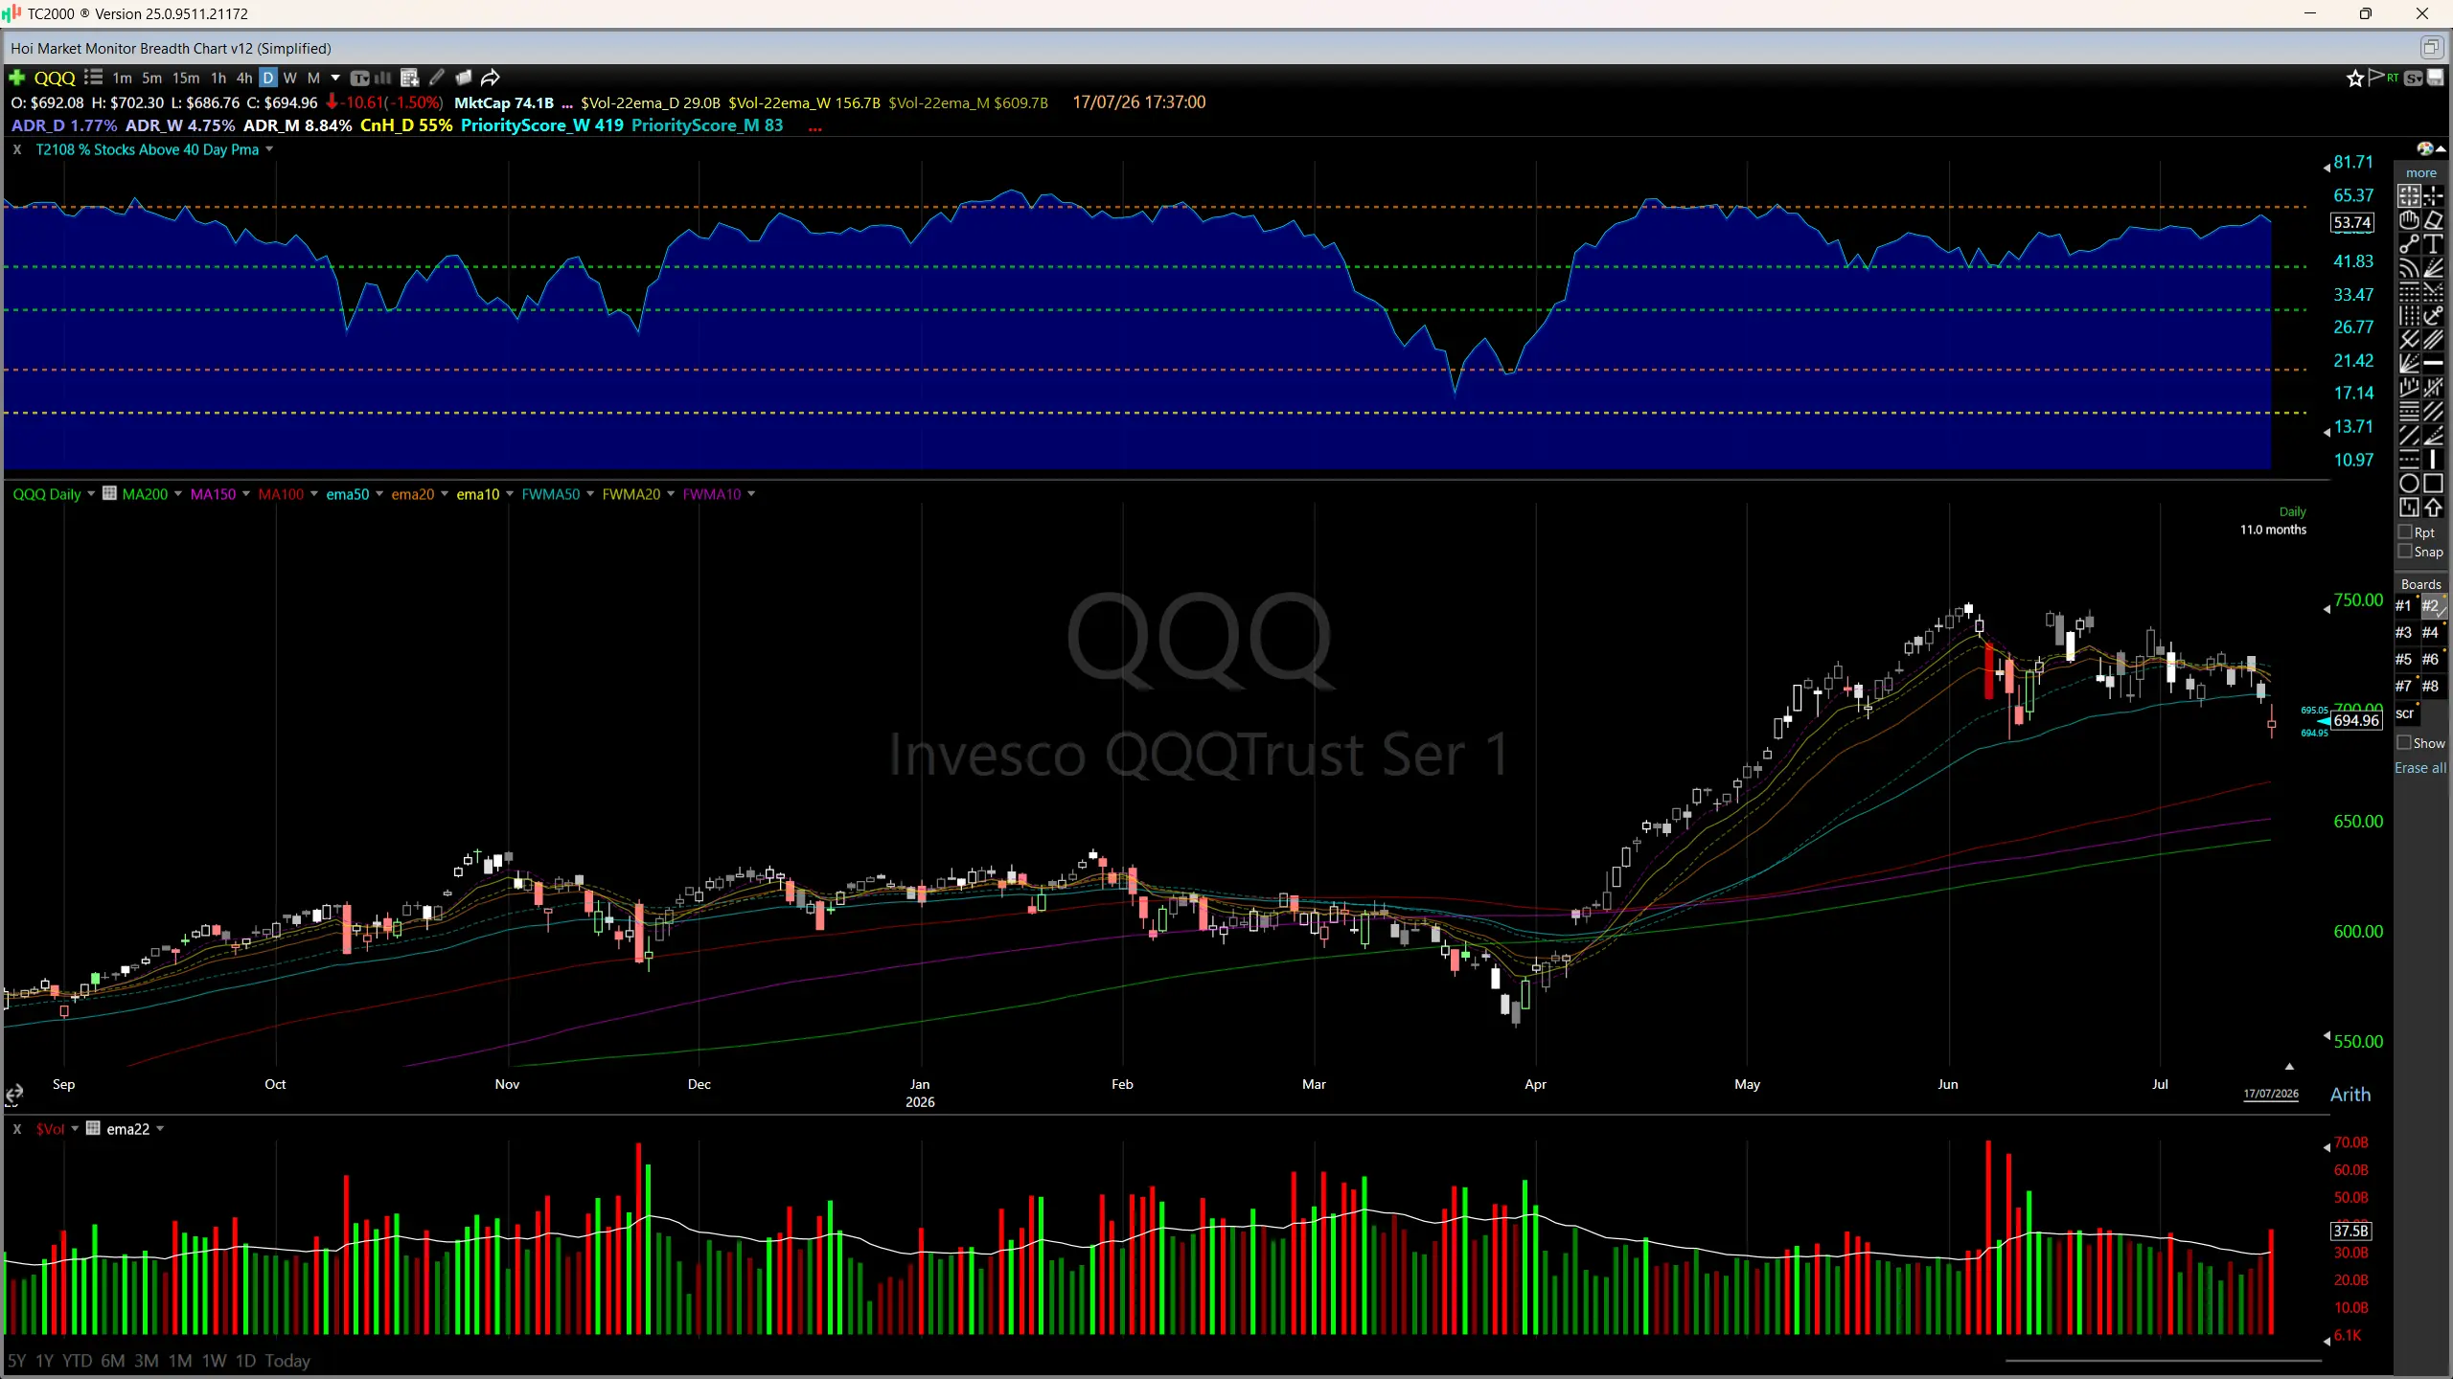This screenshot has height=1379, width=2453.
Task: Toggle the Rpt checkbox
Action: tap(2405, 532)
